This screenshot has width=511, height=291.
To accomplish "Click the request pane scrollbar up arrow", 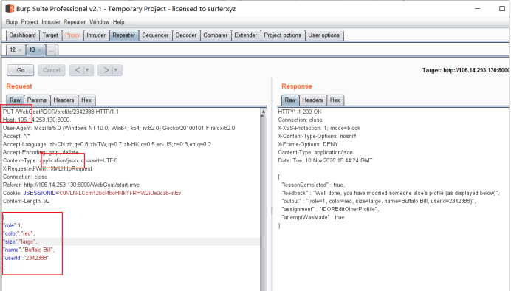I will [x=264, y=112].
